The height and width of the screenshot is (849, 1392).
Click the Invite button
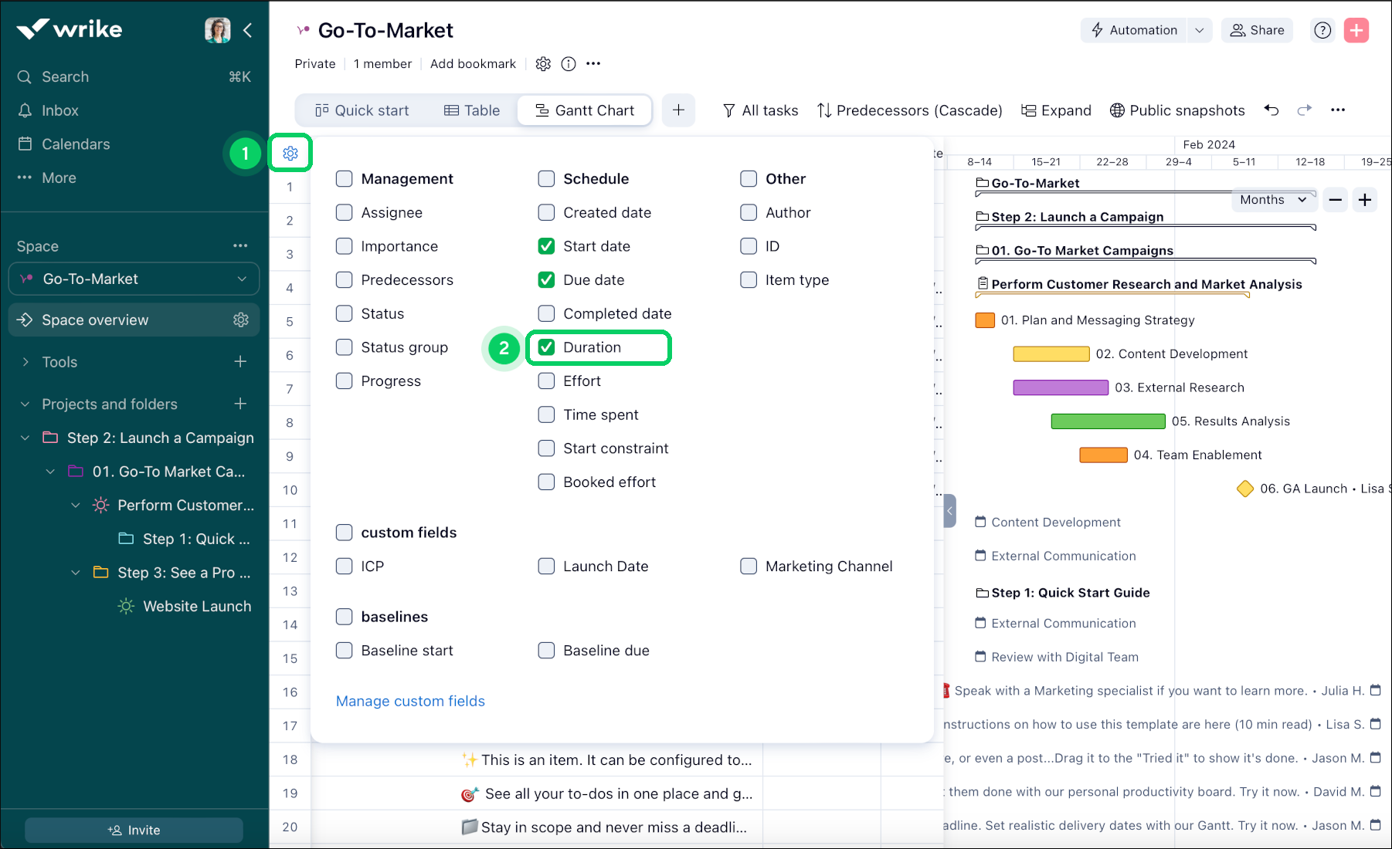click(133, 830)
